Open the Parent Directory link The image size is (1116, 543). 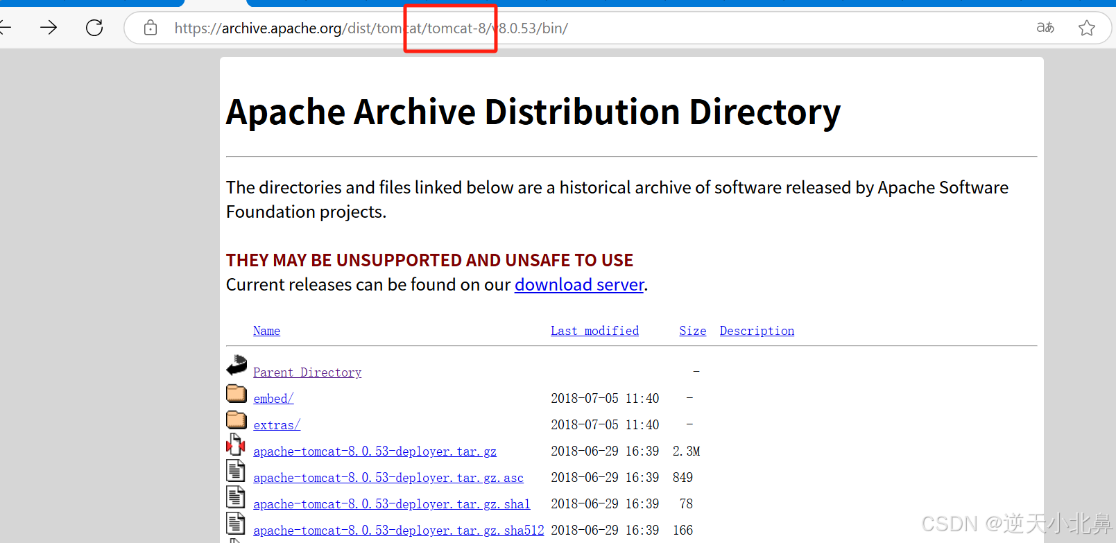307,372
